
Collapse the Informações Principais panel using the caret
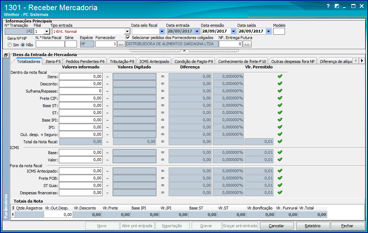pyautogui.click(x=184, y=51)
